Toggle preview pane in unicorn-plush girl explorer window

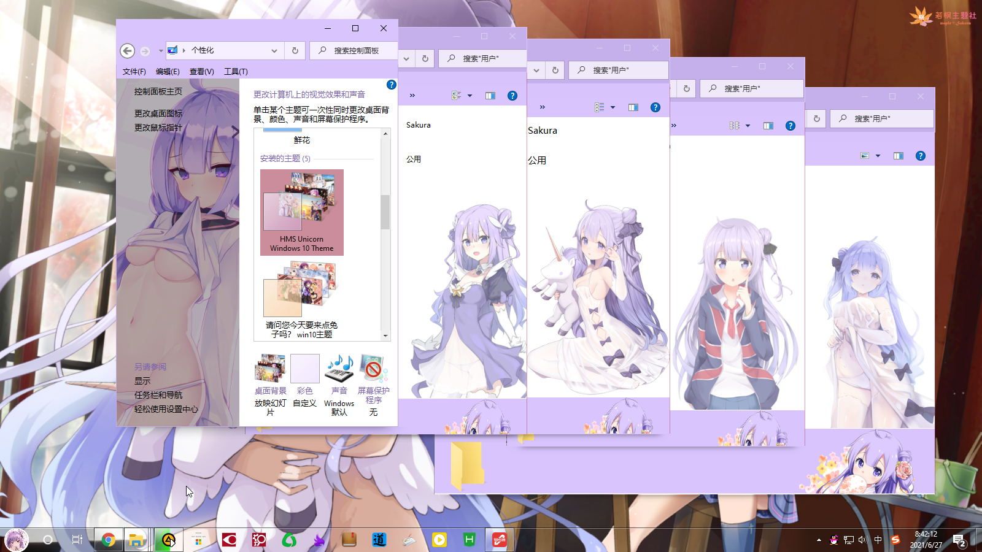click(x=633, y=107)
